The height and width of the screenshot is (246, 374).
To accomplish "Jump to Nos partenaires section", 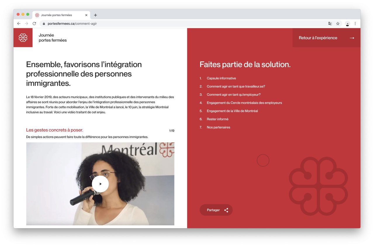I will [218, 127].
